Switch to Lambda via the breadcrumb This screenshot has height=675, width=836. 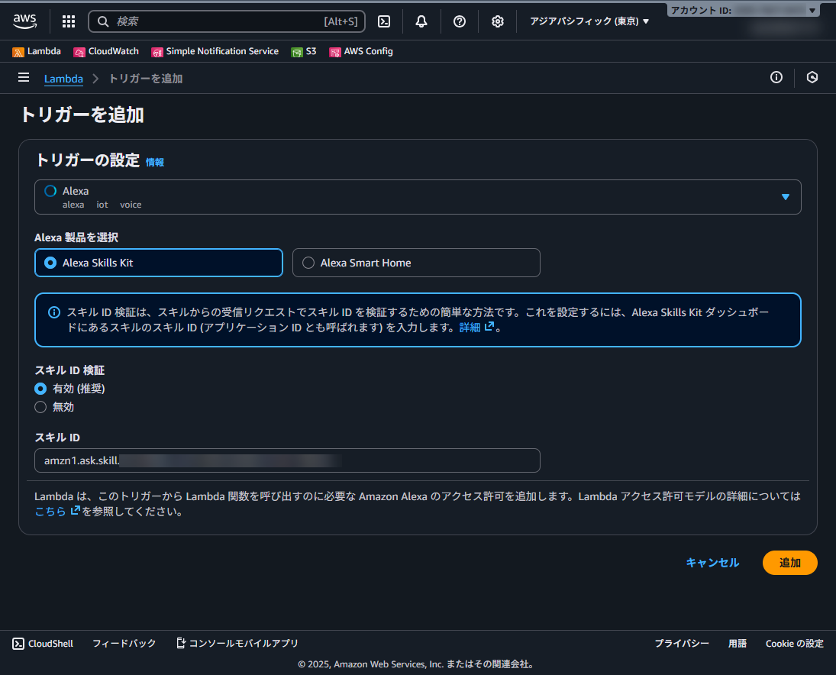click(63, 79)
